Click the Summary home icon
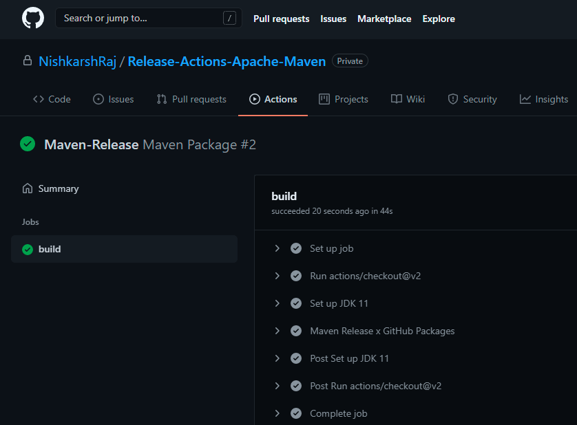 (x=28, y=188)
